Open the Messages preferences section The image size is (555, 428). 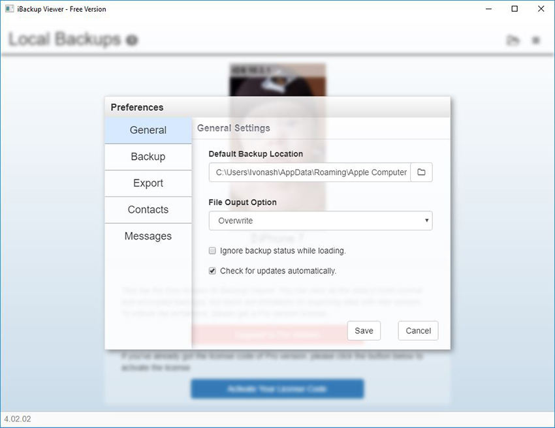pyautogui.click(x=148, y=236)
